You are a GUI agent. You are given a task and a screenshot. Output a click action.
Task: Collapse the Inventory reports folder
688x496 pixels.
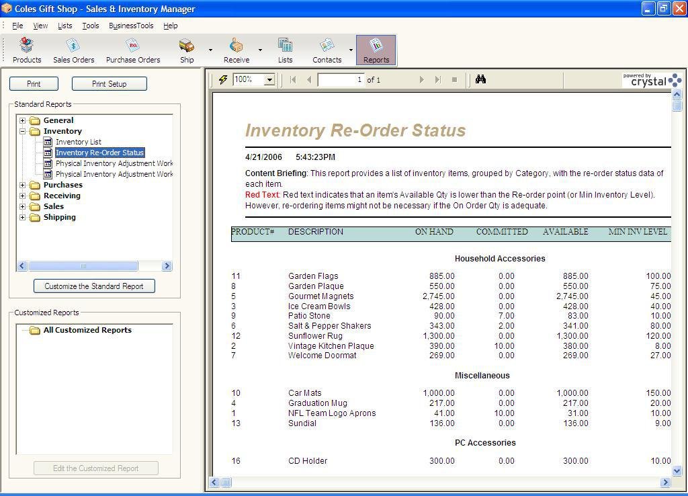point(22,131)
